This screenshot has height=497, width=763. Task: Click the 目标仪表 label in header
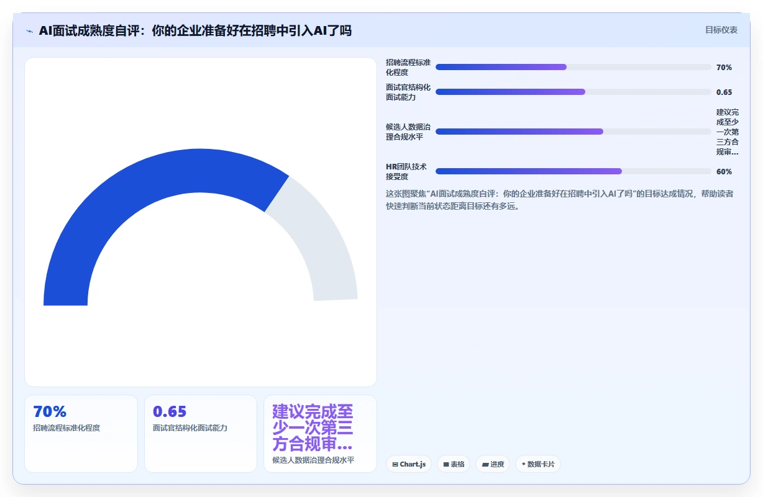pyautogui.click(x=721, y=30)
